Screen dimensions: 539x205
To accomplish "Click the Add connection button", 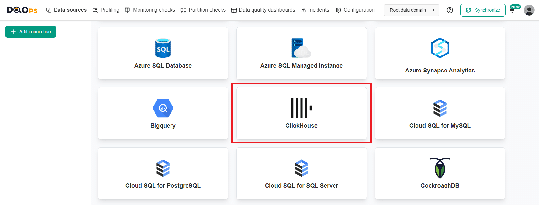I will click(x=30, y=32).
